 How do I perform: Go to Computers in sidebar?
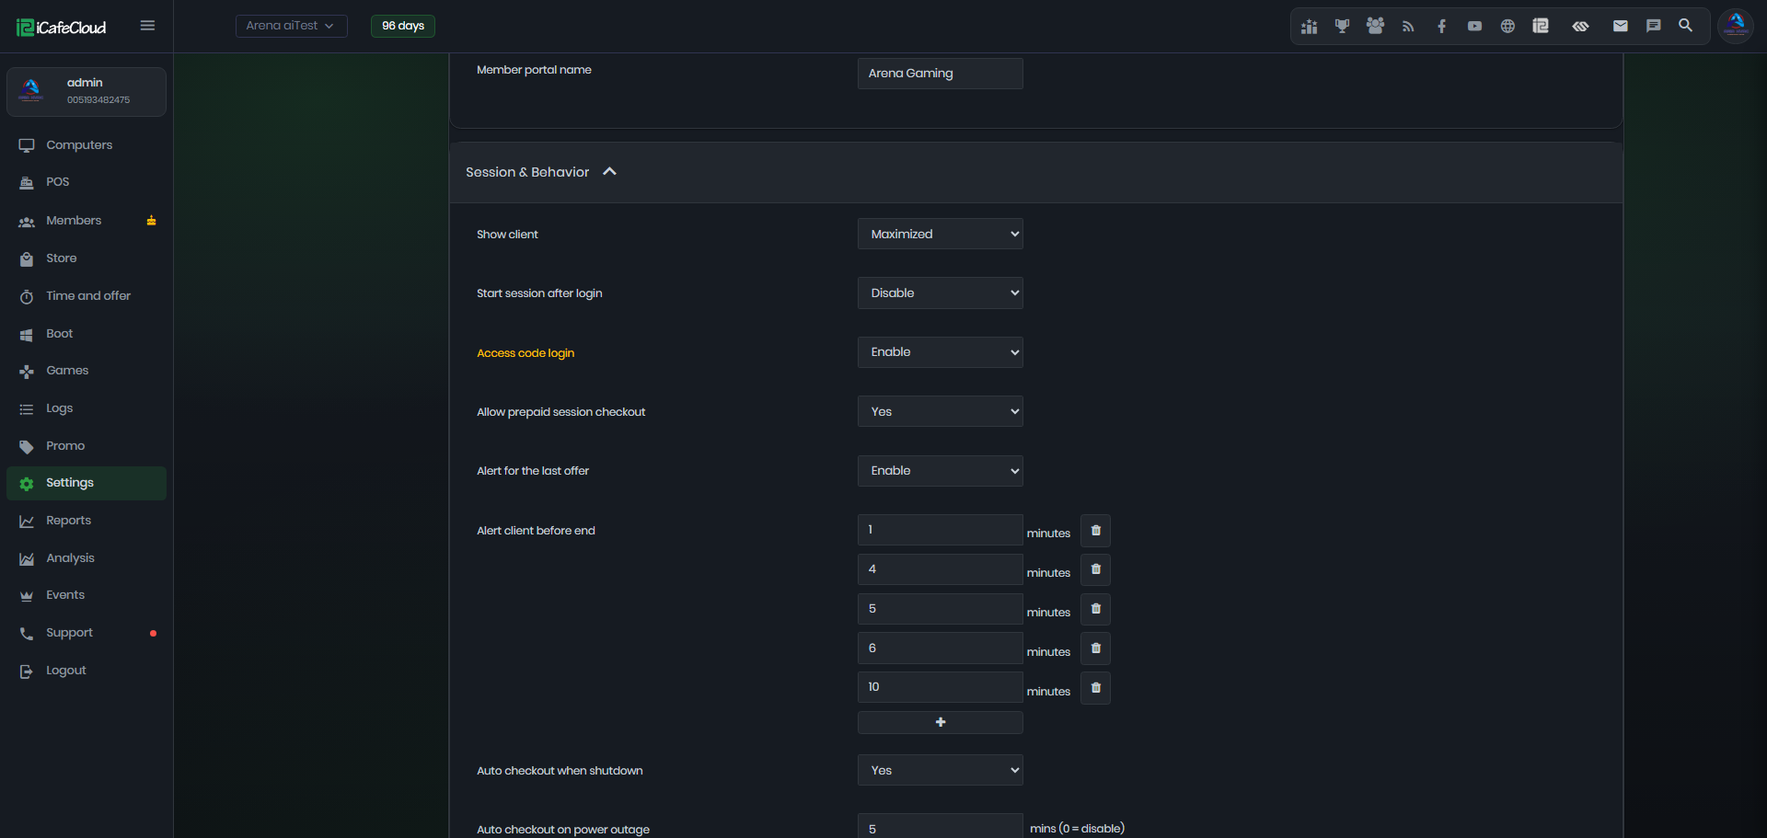(87, 145)
